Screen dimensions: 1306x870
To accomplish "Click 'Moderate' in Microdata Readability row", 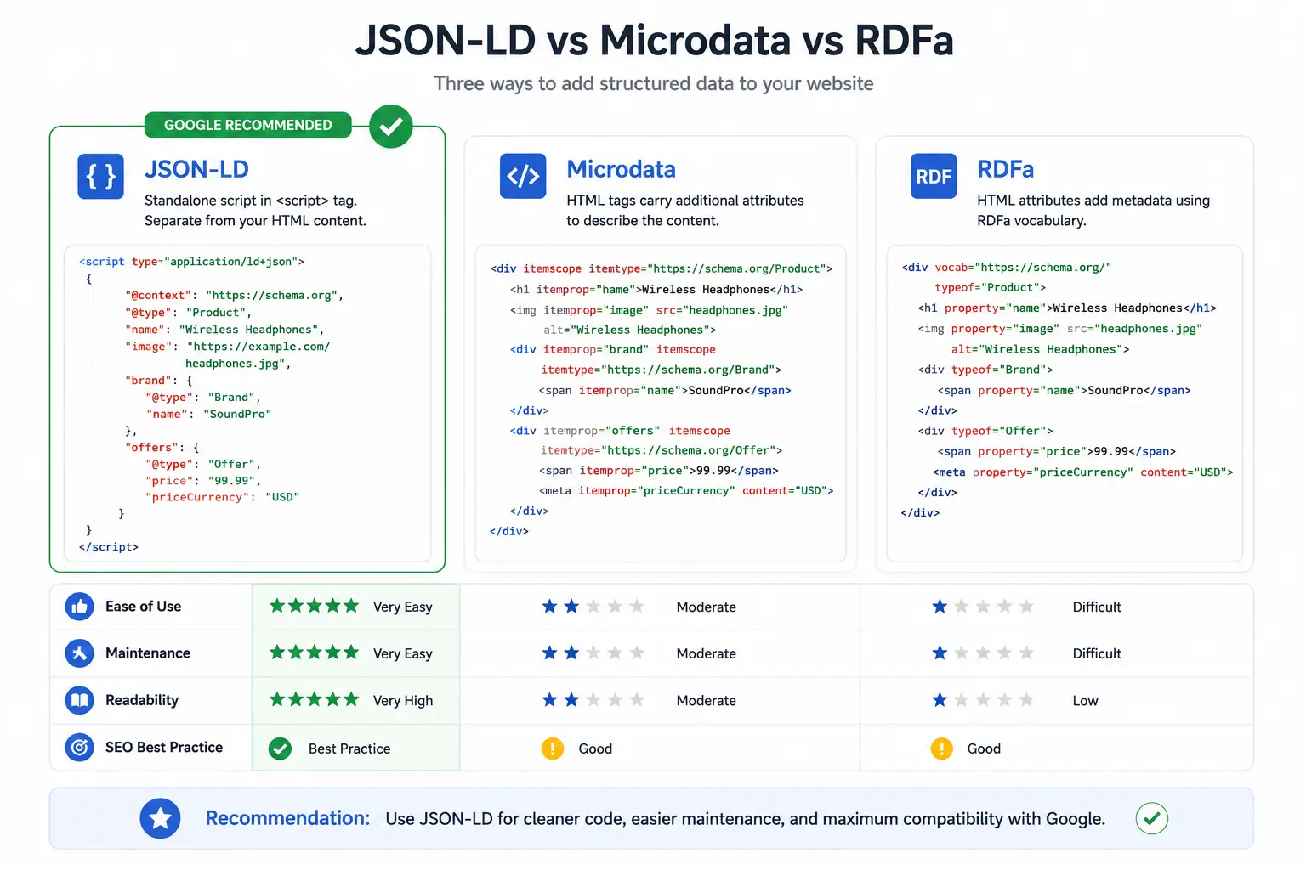I will [x=707, y=701].
